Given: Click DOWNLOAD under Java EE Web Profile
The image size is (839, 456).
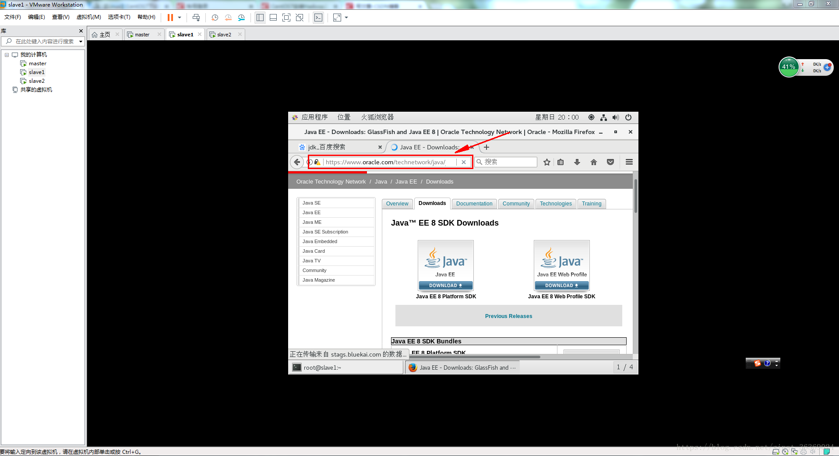Looking at the screenshot, I should click(562, 286).
